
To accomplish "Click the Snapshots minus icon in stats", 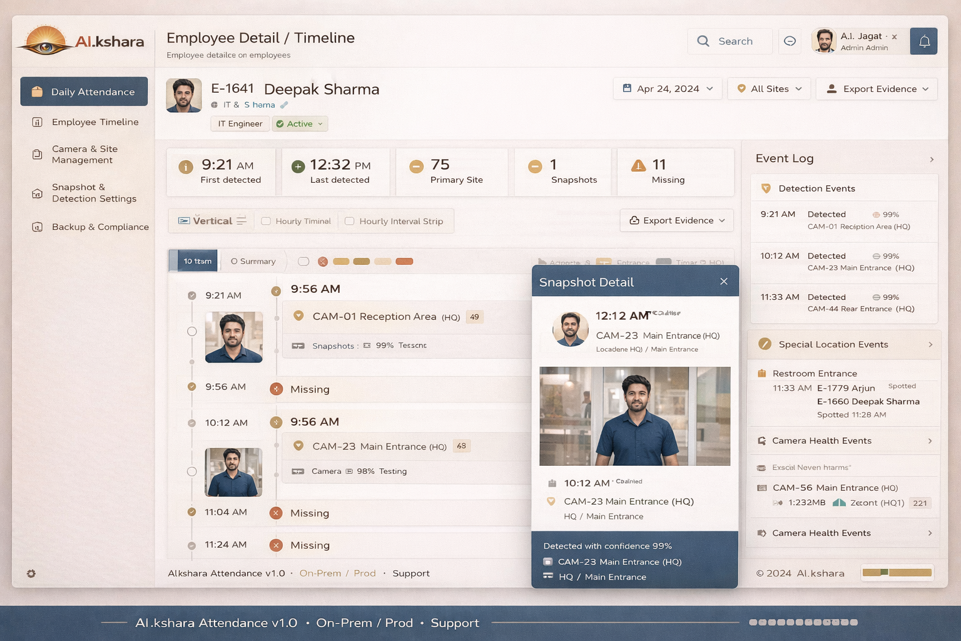I will coord(535,167).
